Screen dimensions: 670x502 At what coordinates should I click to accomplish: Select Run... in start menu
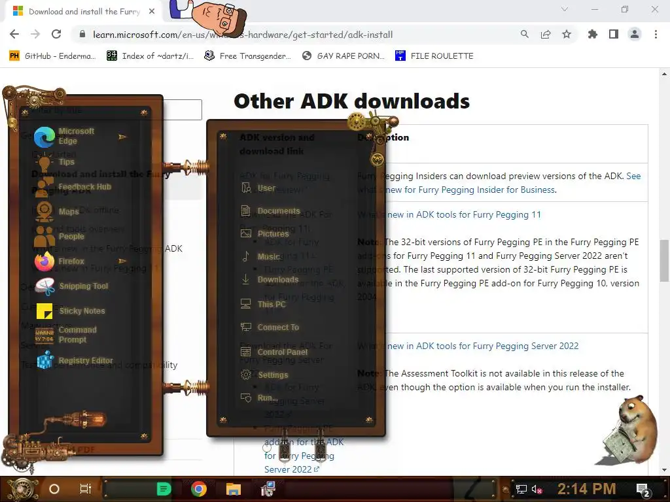259,398
